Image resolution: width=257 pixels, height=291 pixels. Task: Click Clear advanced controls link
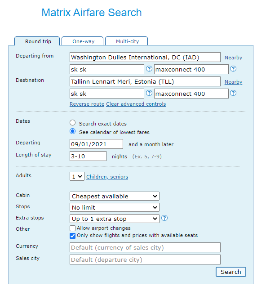(x=136, y=104)
